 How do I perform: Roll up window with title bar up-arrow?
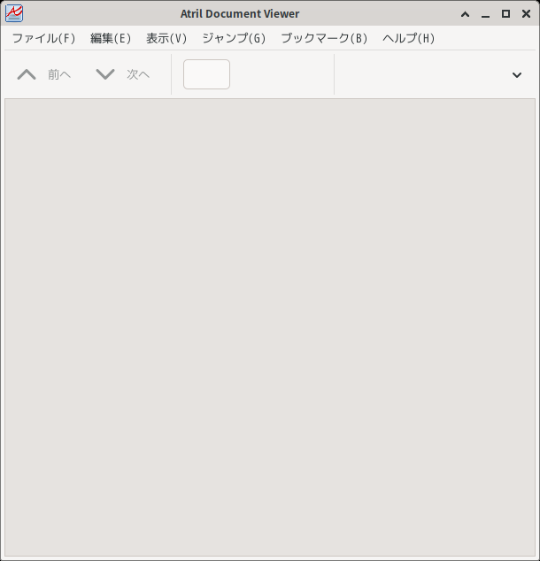click(x=466, y=14)
